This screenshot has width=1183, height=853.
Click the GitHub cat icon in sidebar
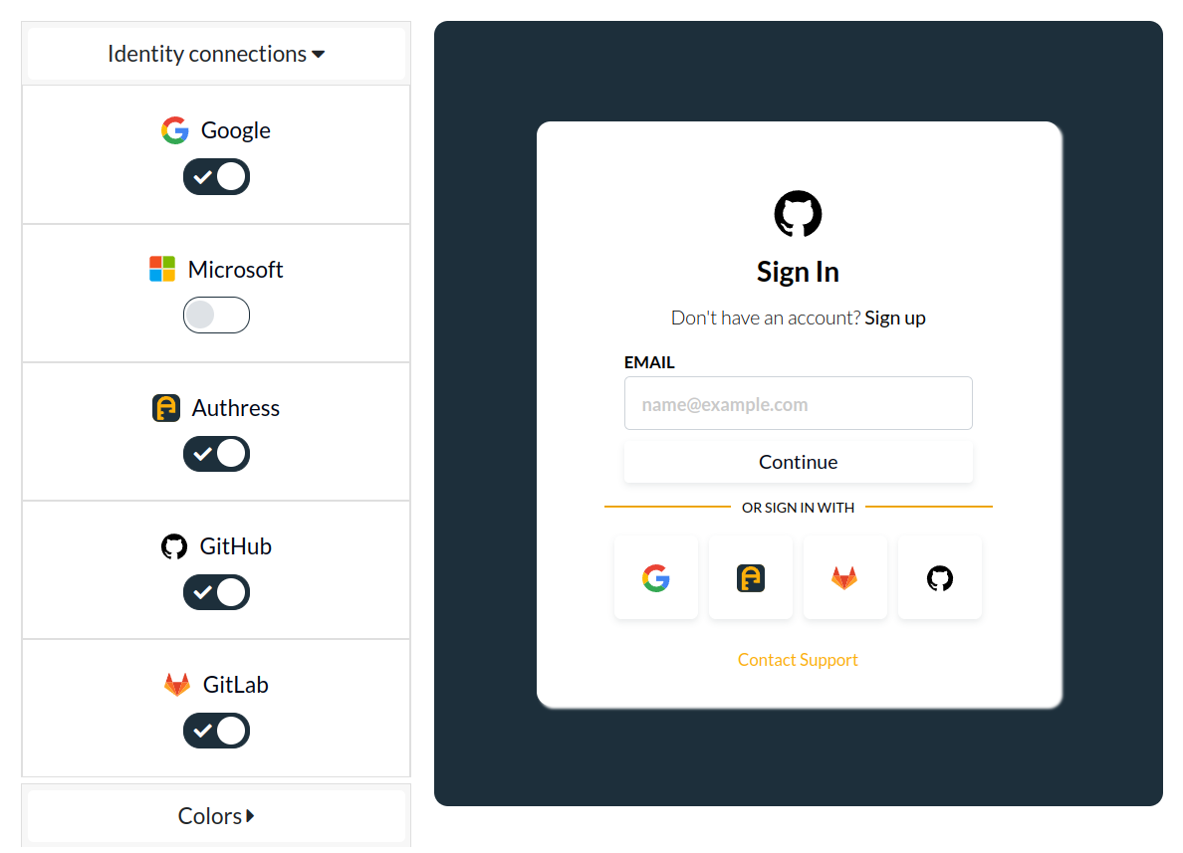coord(173,545)
